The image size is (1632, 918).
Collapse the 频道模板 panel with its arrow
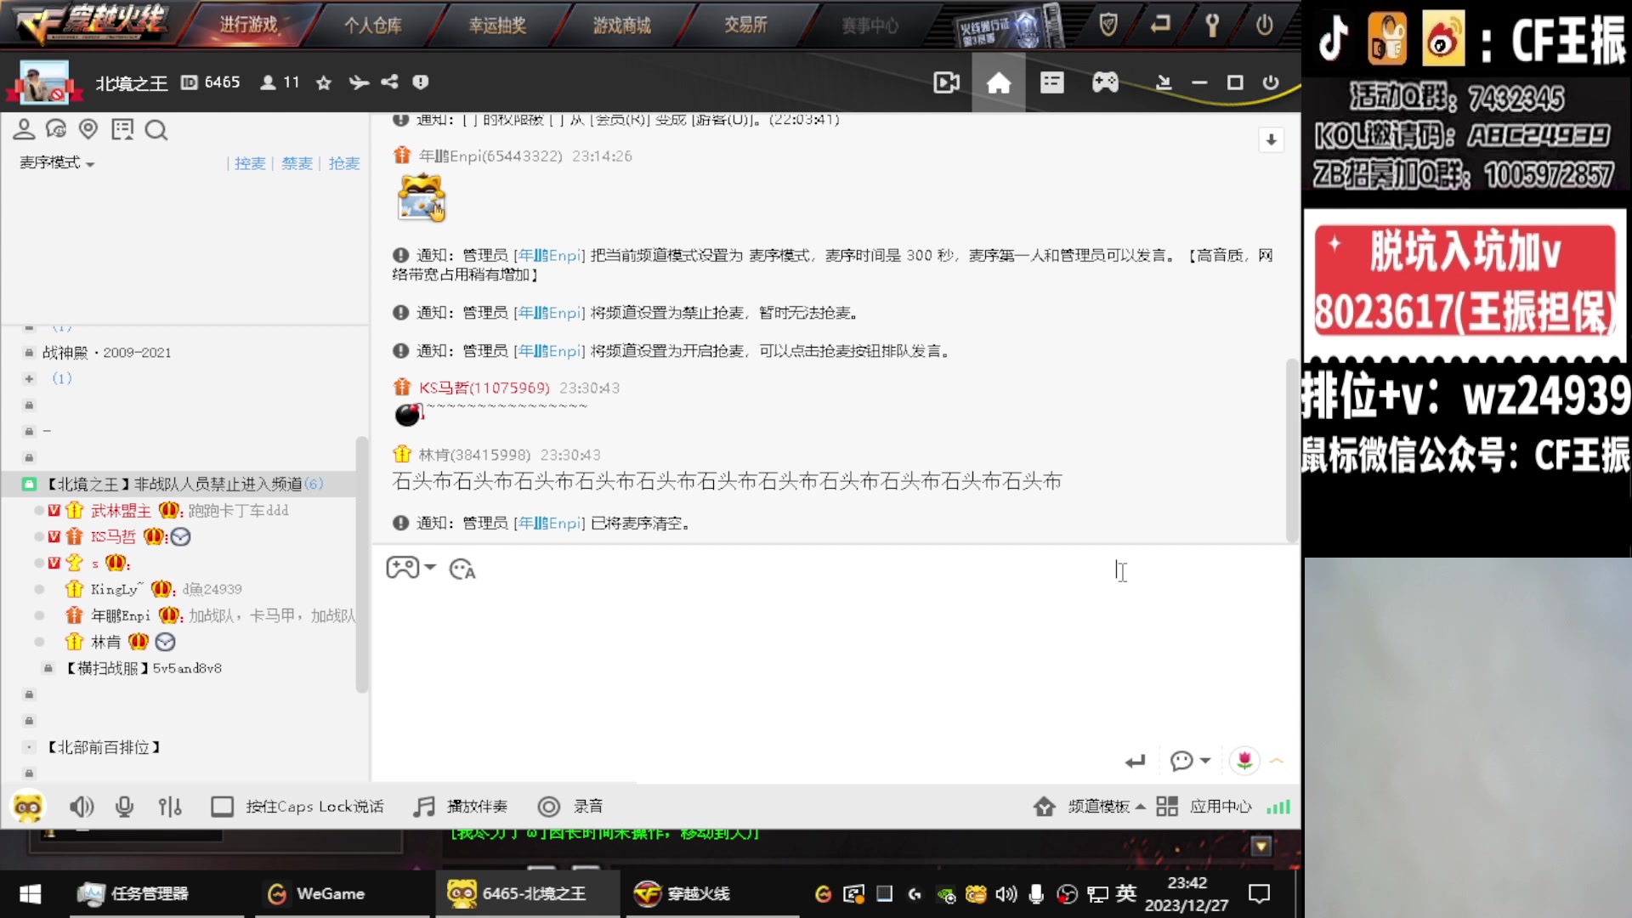[1140, 806]
